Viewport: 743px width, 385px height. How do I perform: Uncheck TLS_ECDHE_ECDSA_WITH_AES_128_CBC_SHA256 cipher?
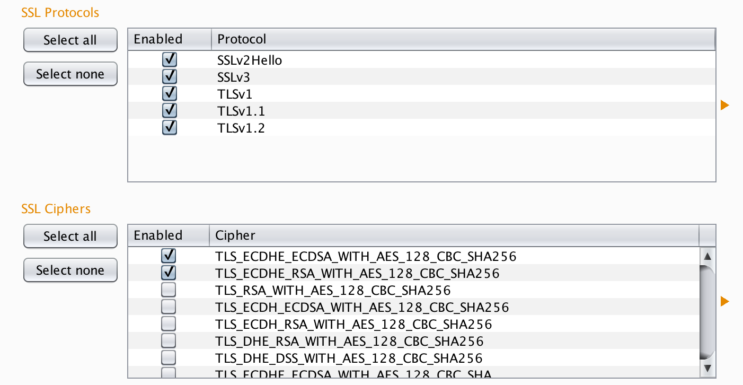click(169, 256)
